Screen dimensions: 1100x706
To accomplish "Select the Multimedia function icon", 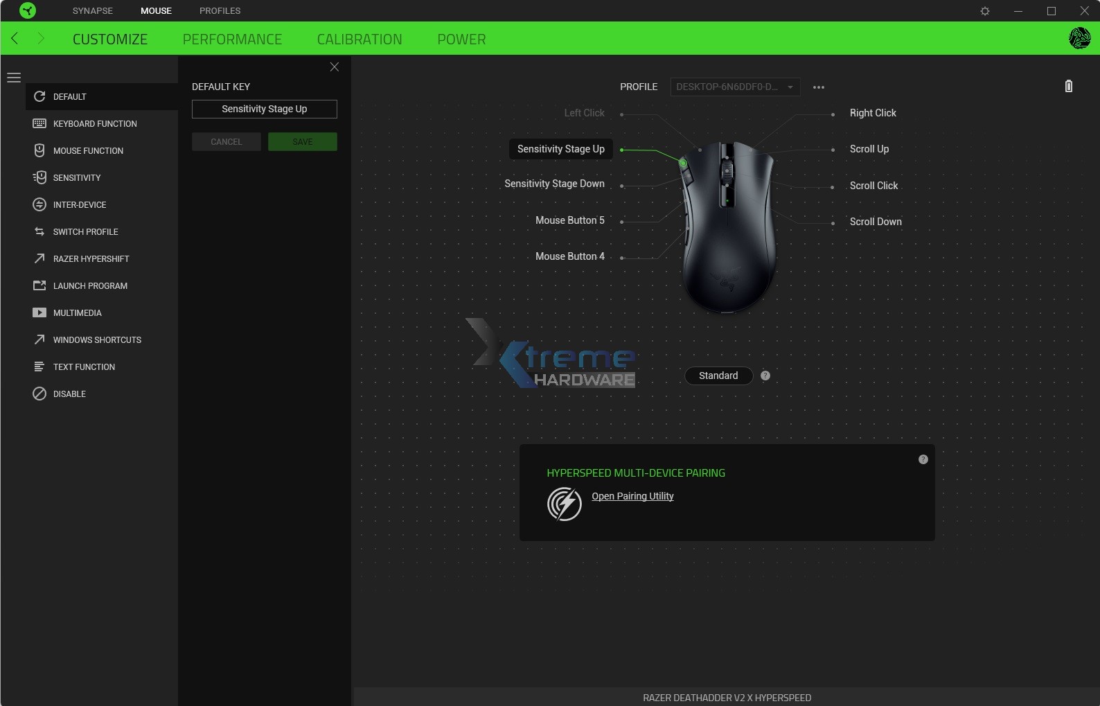I will [39, 312].
